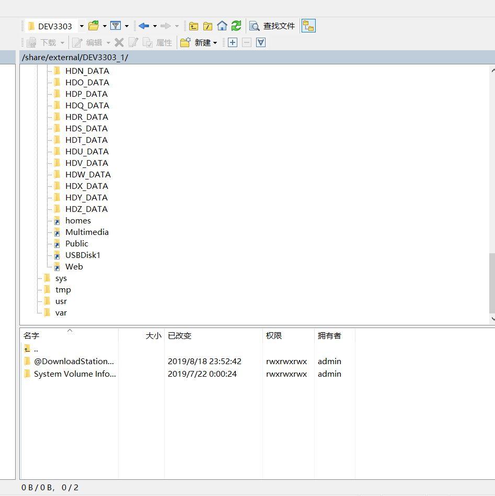
Task: Sort files by 已改变 column header
Action: pyautogui.click(x=179, y=336)
